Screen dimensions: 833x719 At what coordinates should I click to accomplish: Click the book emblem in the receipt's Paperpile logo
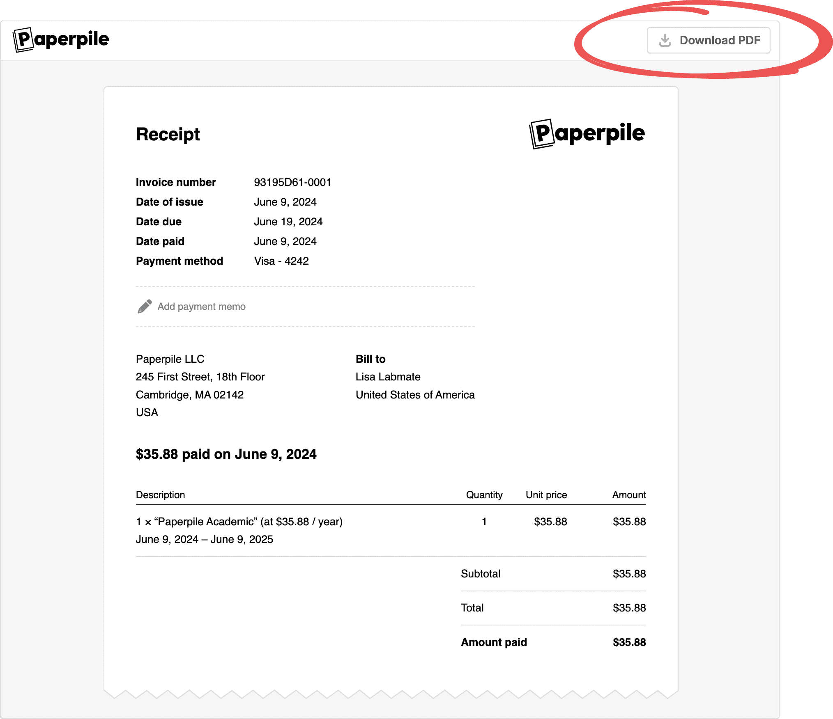(542, 134)
